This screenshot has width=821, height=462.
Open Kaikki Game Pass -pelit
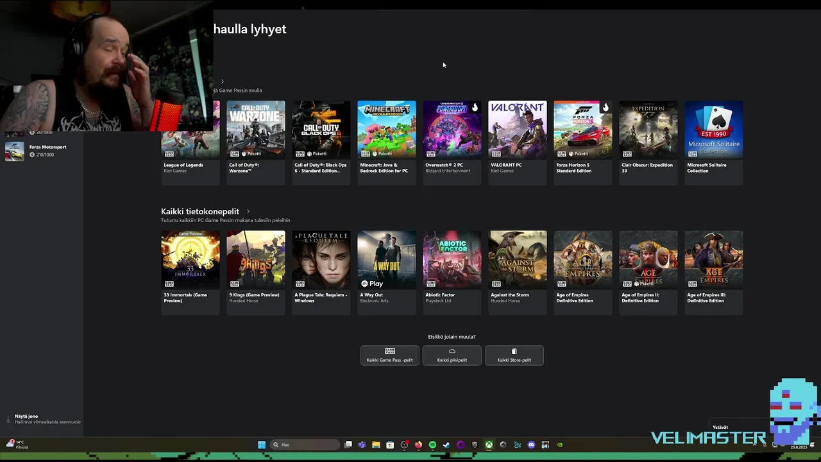(390, 355)
